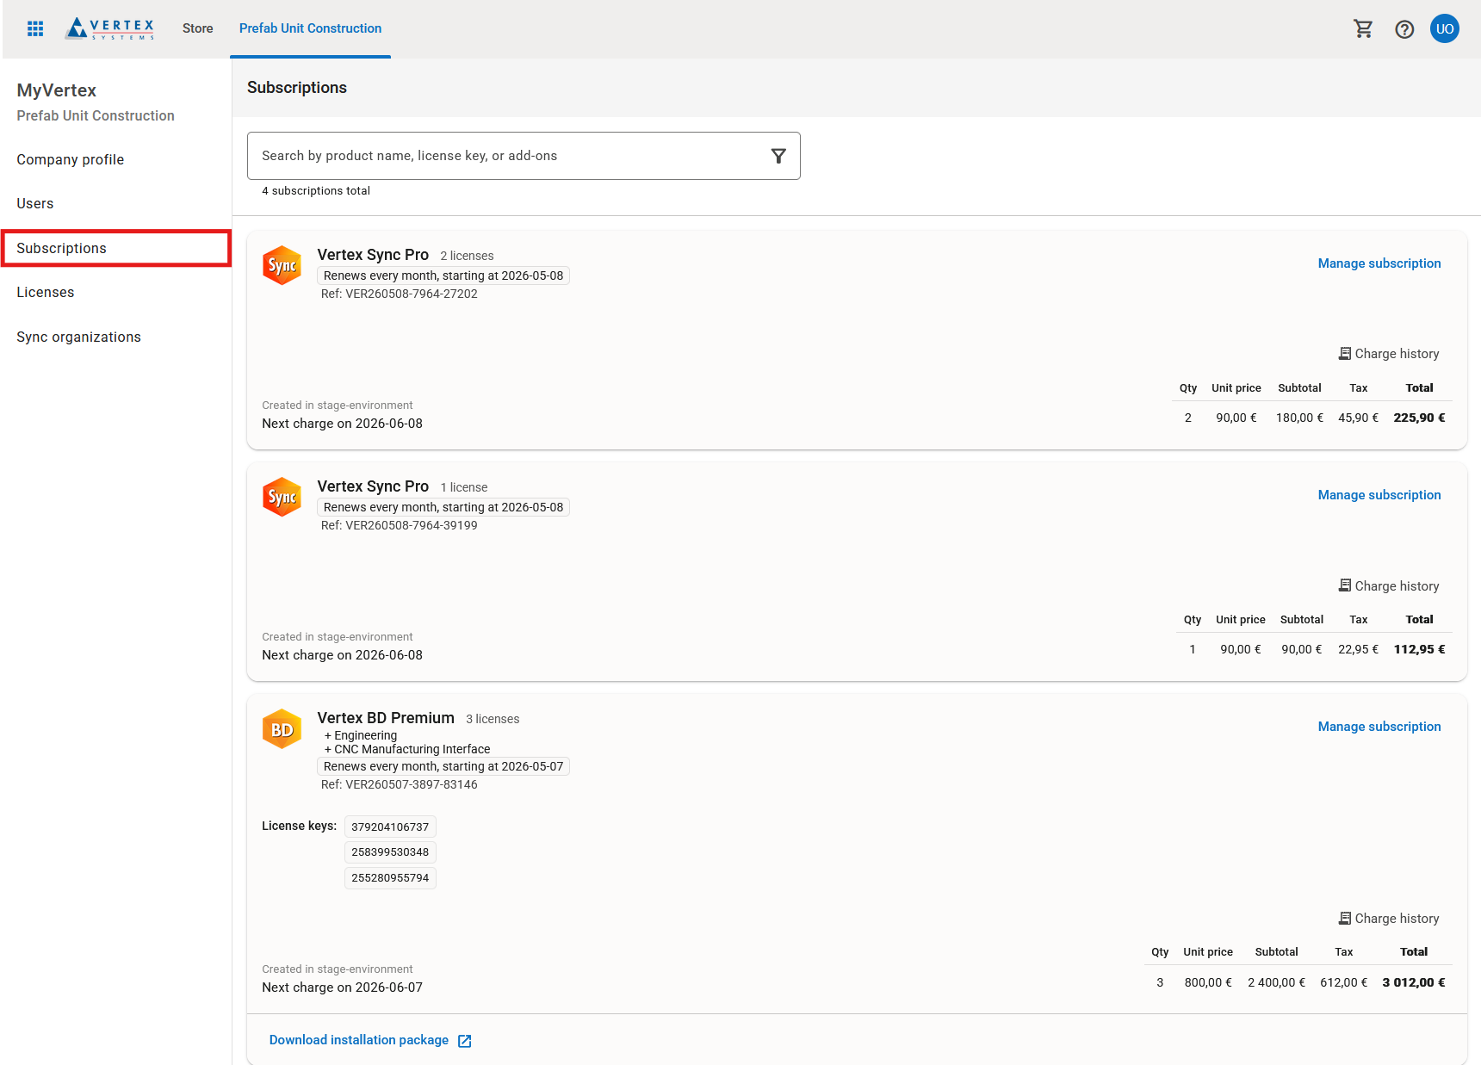Click 'Ref: VER260508-7964-27202' reference text
1481x1065 pixels.
(400, 294)
